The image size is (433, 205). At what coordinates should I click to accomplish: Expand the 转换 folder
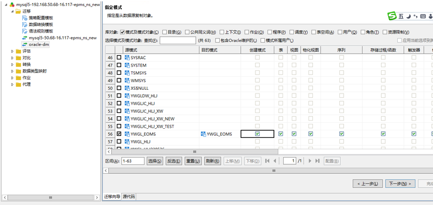[12, 64]
